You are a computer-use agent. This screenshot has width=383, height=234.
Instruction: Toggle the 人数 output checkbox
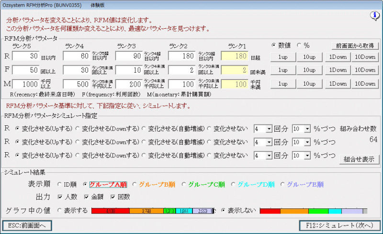(60, 197)
